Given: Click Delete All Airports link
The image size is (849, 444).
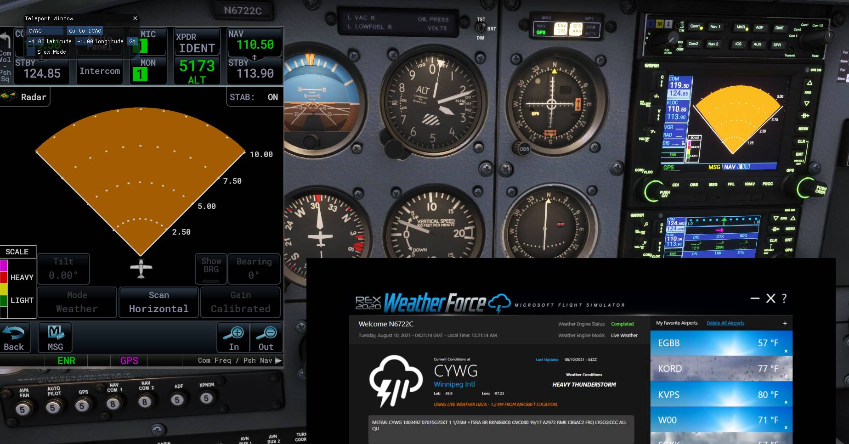Looking at the screenshot, I should click(x=725, y=323).
